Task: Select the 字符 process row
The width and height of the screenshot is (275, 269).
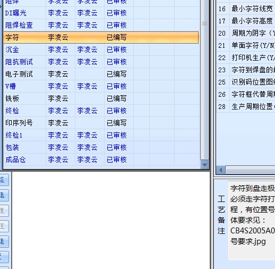Action: click(101, 37)
